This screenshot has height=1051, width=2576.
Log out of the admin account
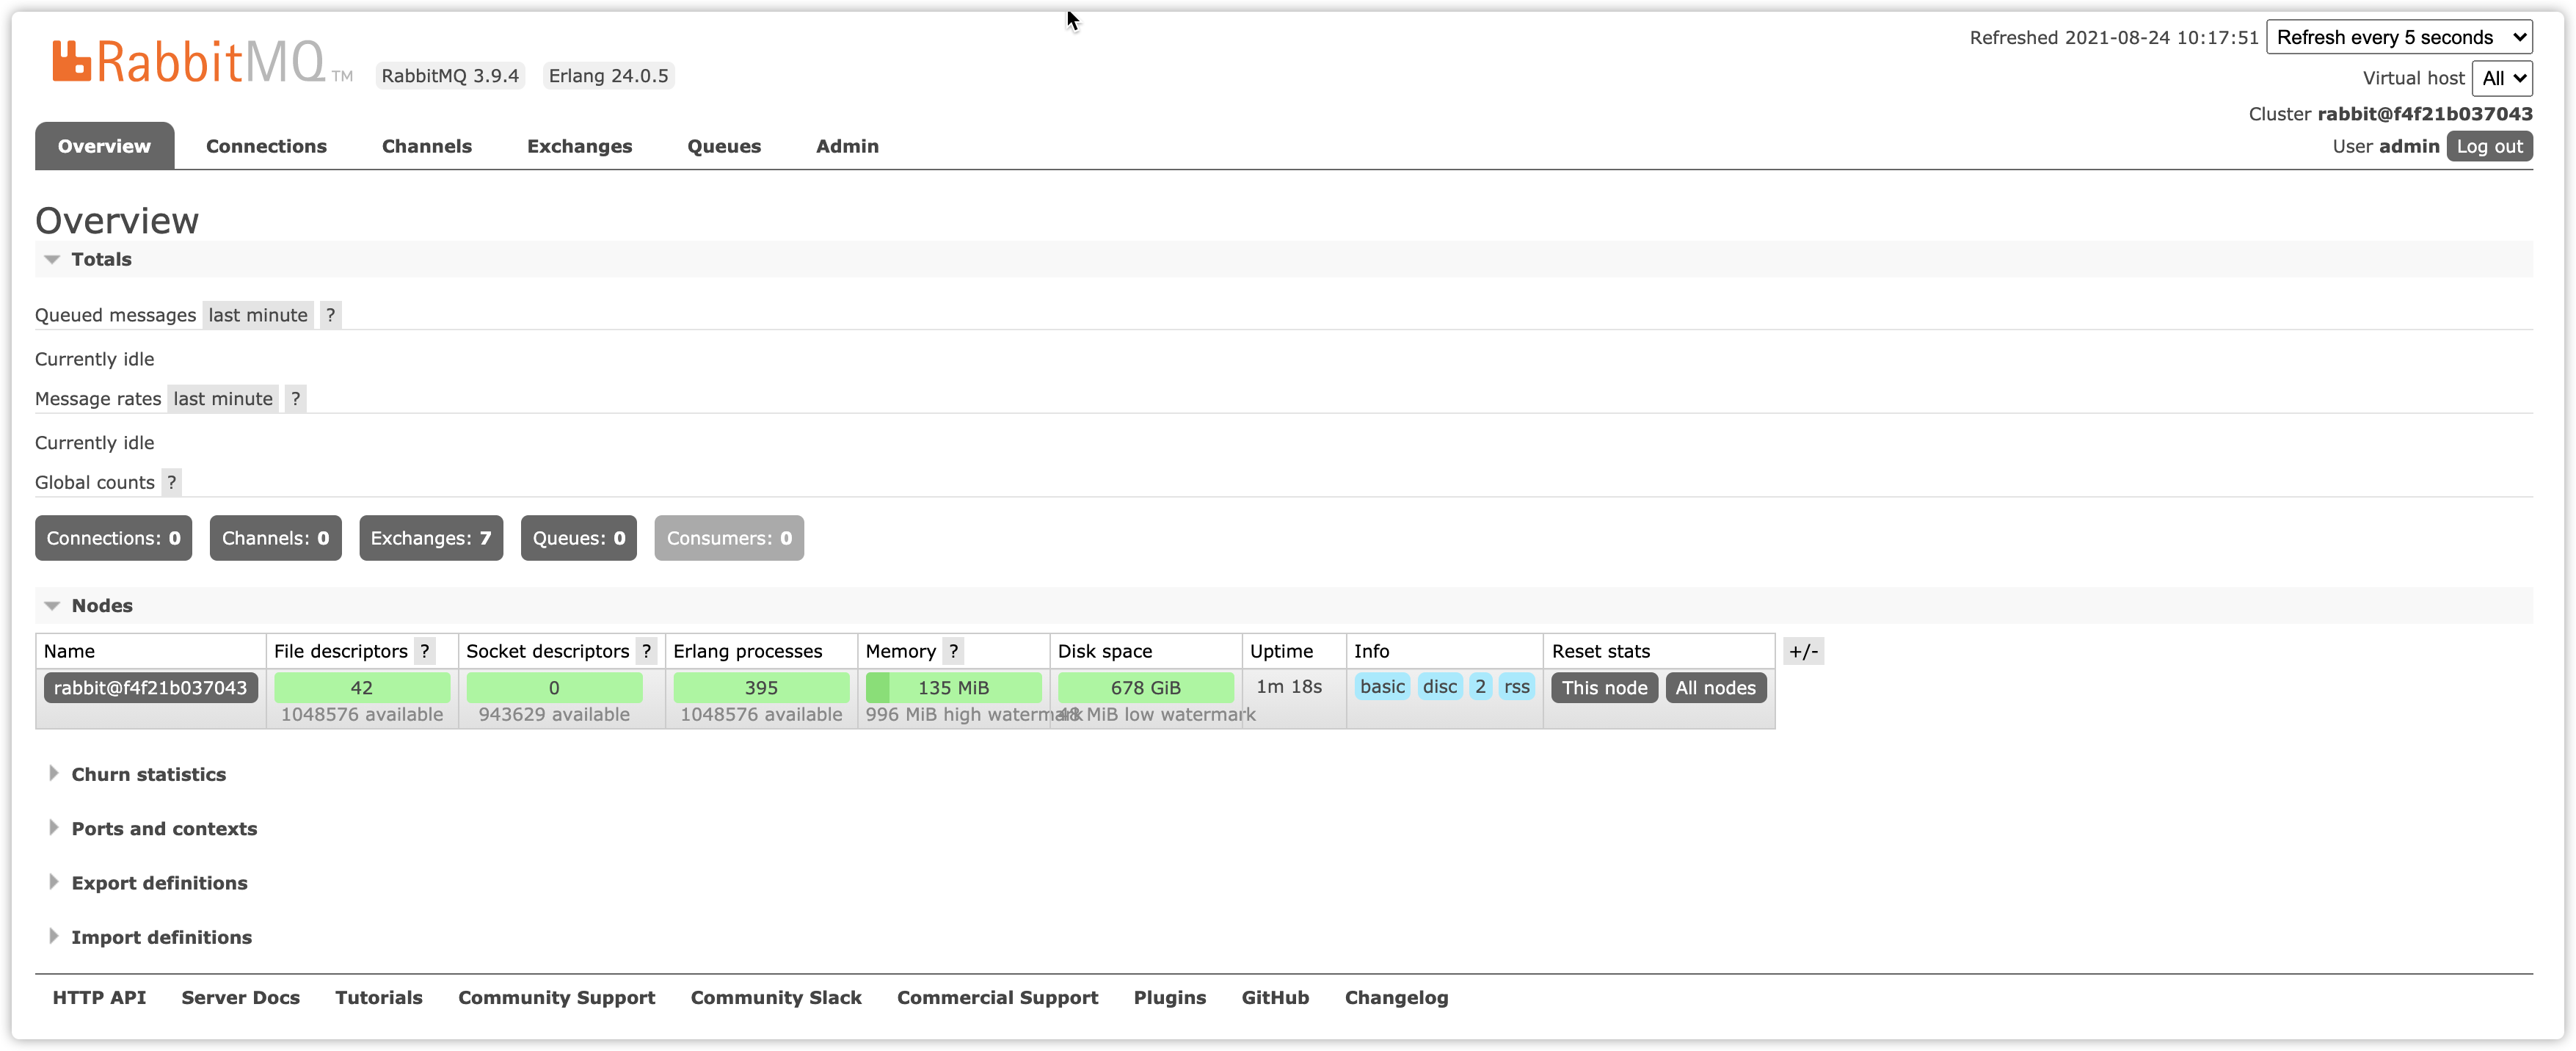coord(2489,147)
